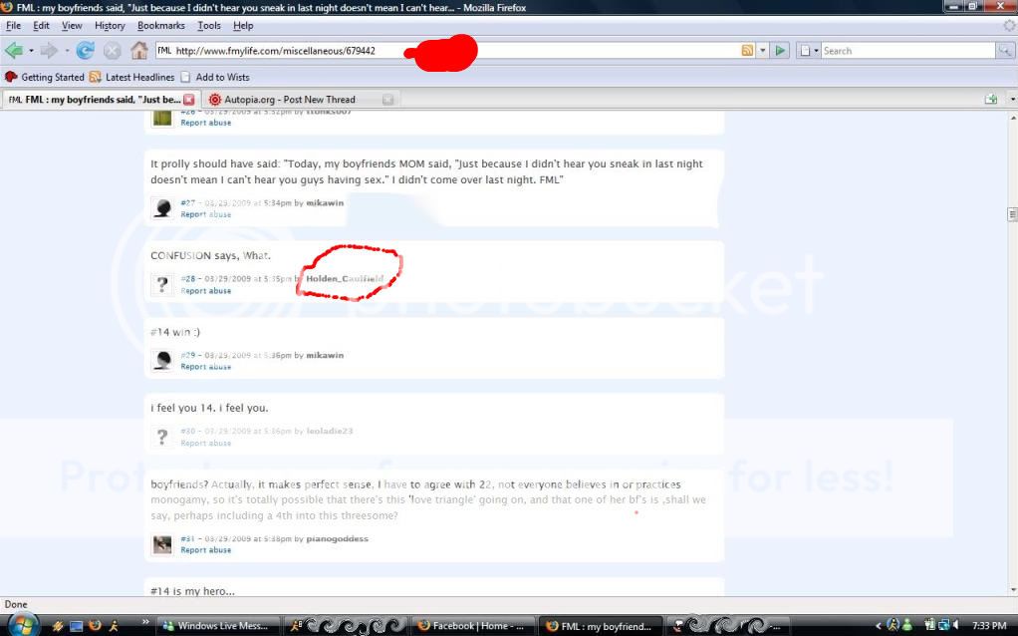The height and width of the screenshot is (636, 1018).
Task: Report abuse on comment #31
Action: point(206,550)
